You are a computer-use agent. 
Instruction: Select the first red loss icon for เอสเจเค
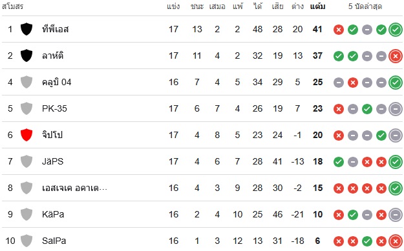(339, 188)
